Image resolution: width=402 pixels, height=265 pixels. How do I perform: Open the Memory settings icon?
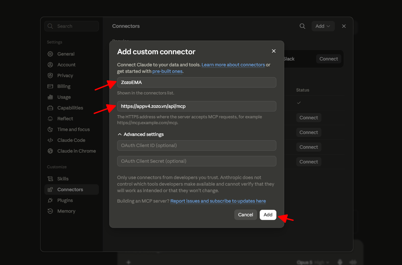[x=50, y=211]
